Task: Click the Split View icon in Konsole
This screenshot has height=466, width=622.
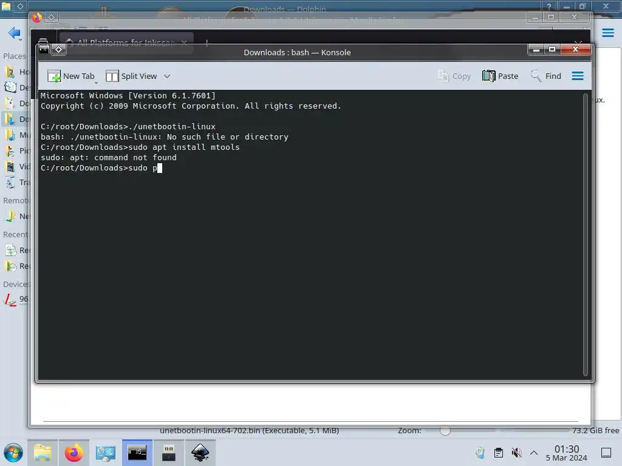Action: 112,76
